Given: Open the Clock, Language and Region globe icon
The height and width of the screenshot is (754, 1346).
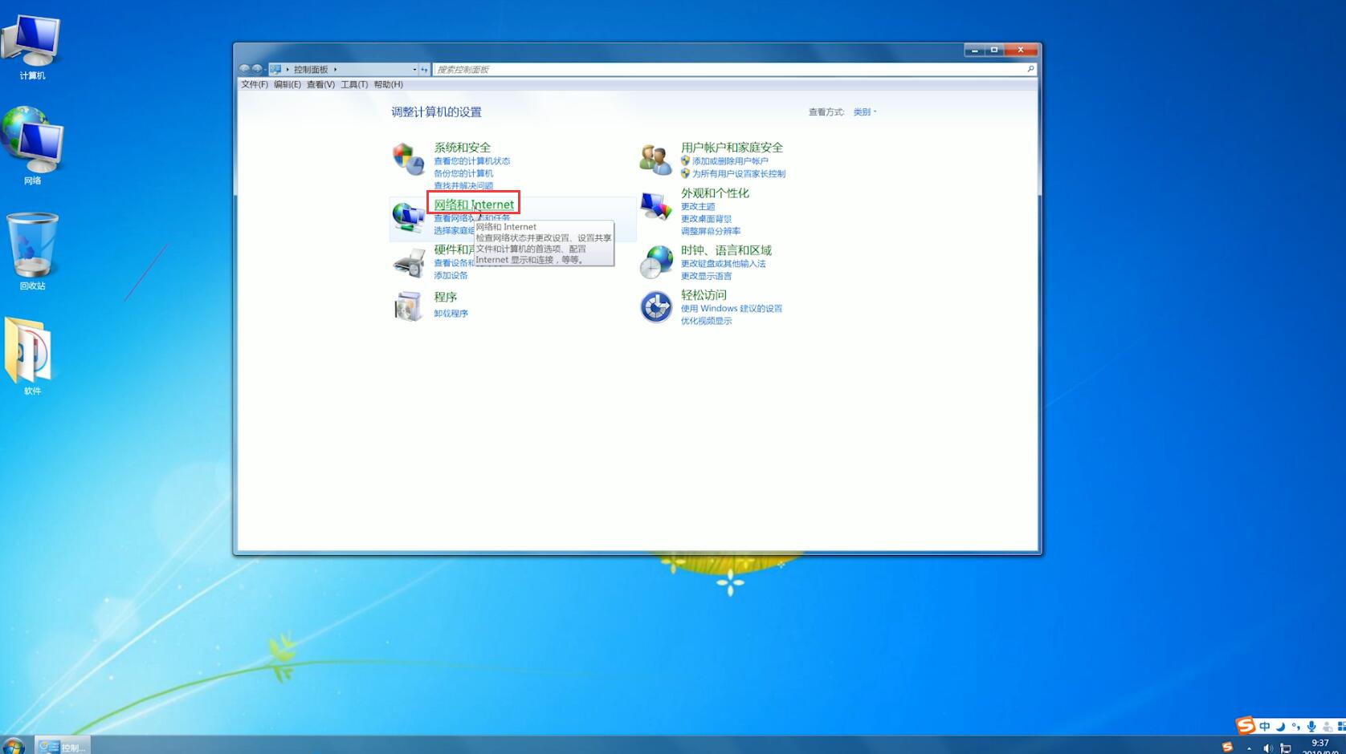Looking at the screenshot, I should (656, 262).
